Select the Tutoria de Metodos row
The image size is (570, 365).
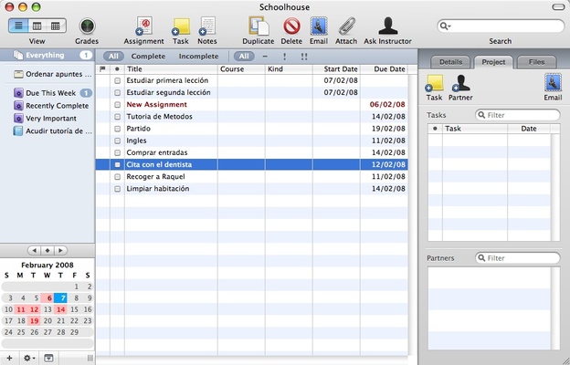[x=252, y=117]
